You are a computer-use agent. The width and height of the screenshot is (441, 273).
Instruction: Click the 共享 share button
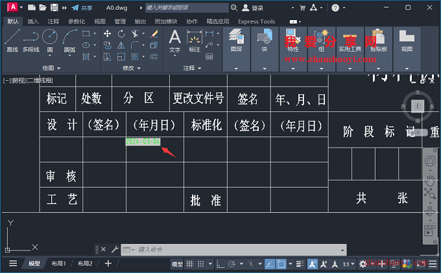pos(82,8)
